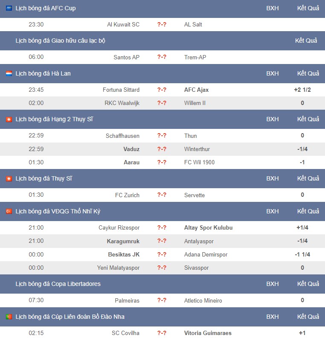Click the Turkey flag icon
Viewport: 325px width, 338px height.
click(9, 211)
